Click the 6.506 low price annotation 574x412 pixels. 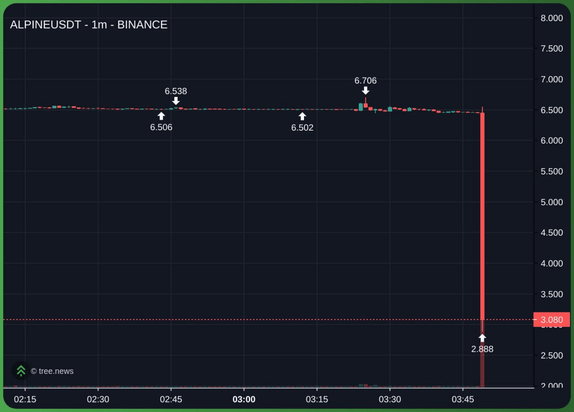161,127
